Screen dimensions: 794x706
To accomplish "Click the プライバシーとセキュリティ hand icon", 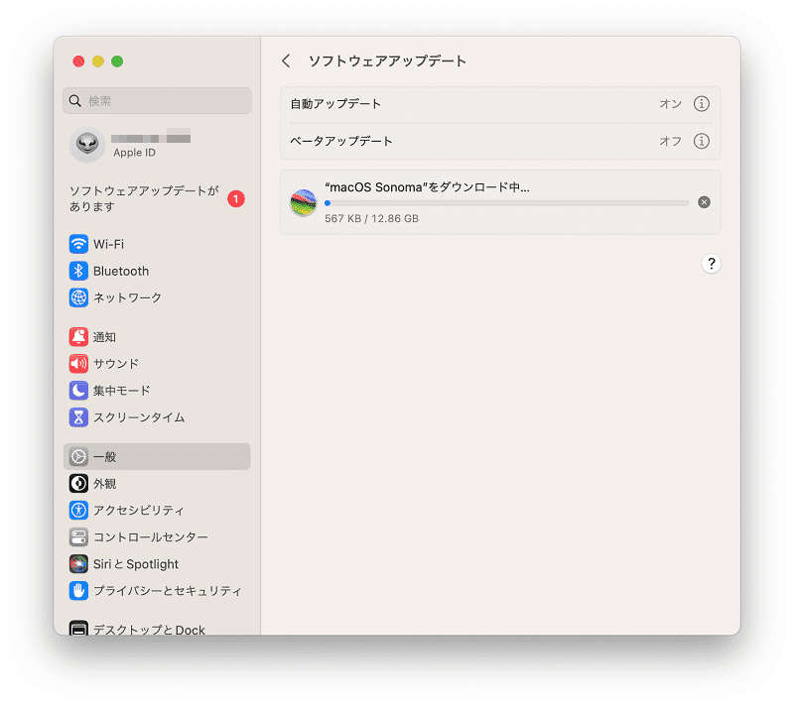I will pyautogui.click(x=78, y=590).
